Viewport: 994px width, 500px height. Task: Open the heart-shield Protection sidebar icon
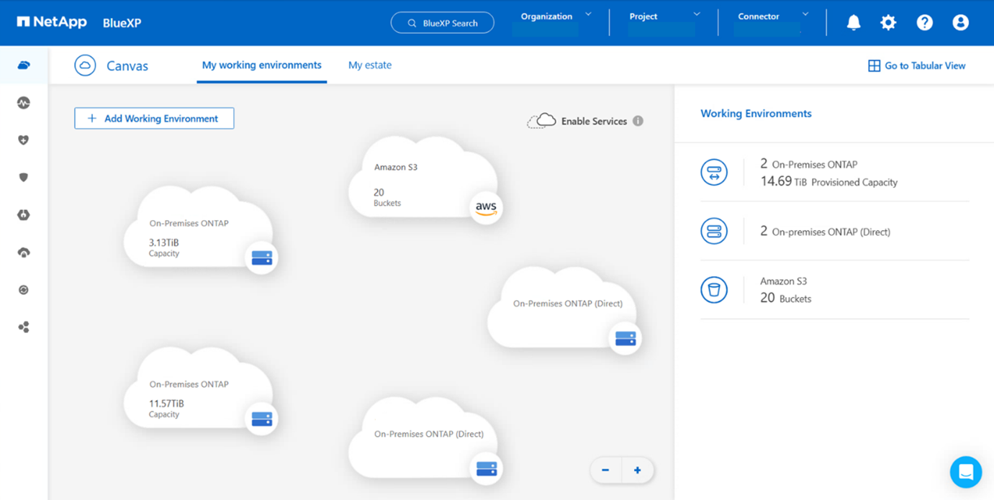click(x=24, y=140)
